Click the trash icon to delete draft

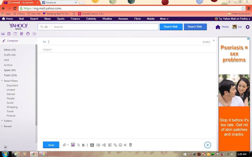coord(130,145)
